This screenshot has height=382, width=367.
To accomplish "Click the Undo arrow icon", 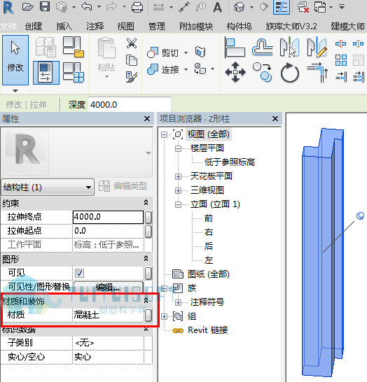I will pos(87,6).
